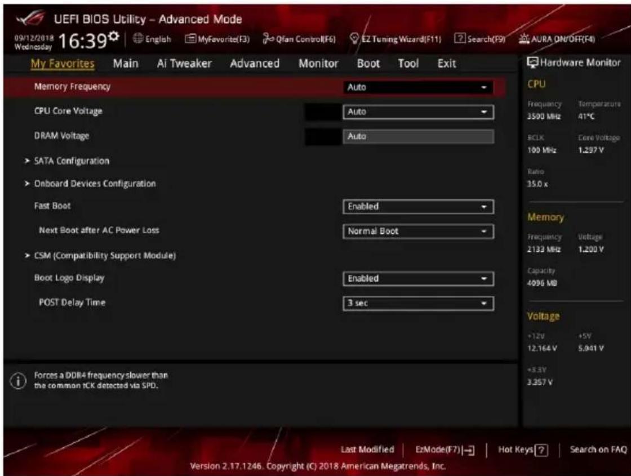Click the 09/12/2018 date text
This screenshot has height=476, width=631.
[x=34, y=38]
